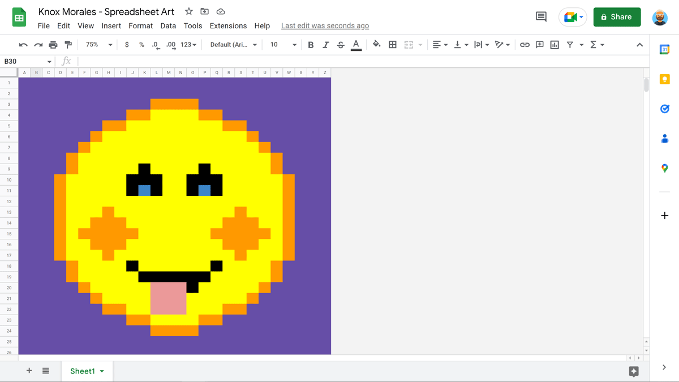
Task: Open Google Keep in the side panel
Action: coord(664,79)
